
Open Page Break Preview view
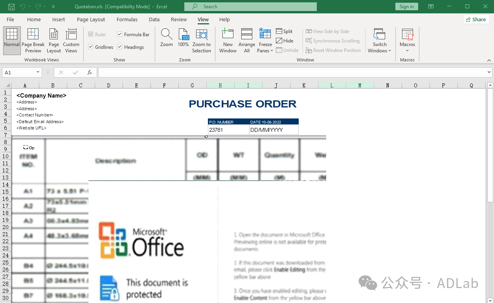[33, 41]
